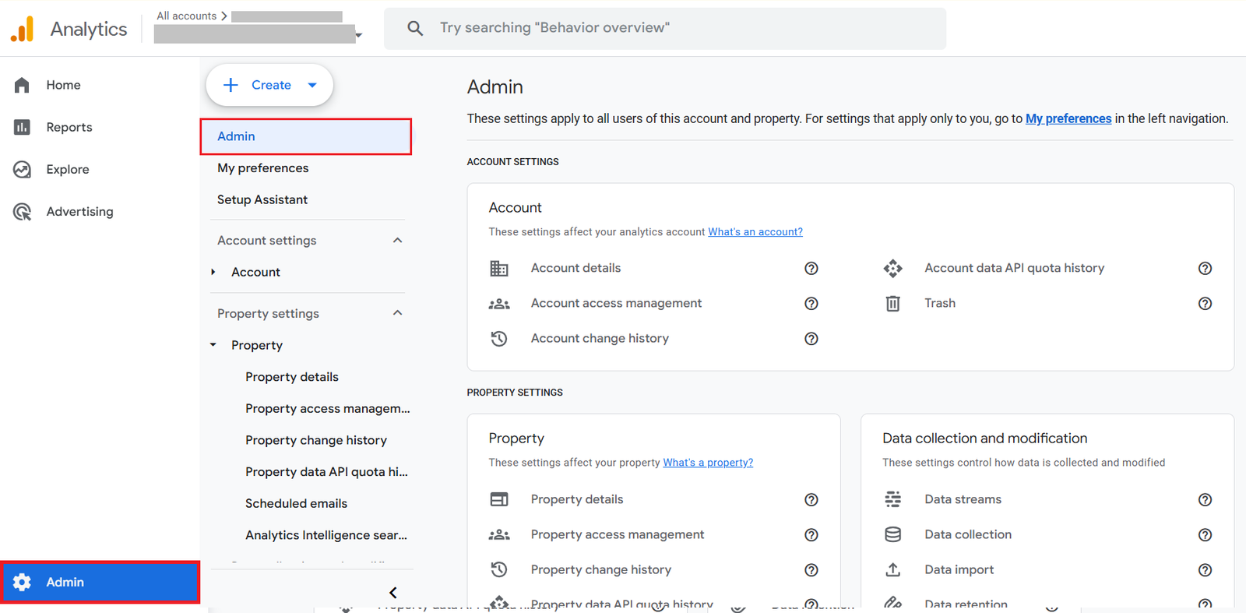The height and width of the screenshot is (613, 1246).
Task: Open Property access management in sidebar tree
Action: (x=328, y=409)
